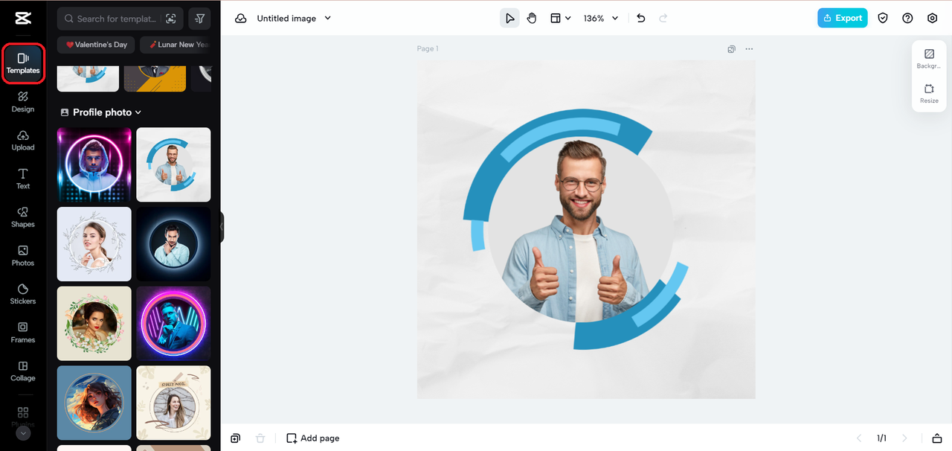The height and width of the screenshot is (451, 952).
Task: Open the layers icon at bottom right
Action: point(937,438)
